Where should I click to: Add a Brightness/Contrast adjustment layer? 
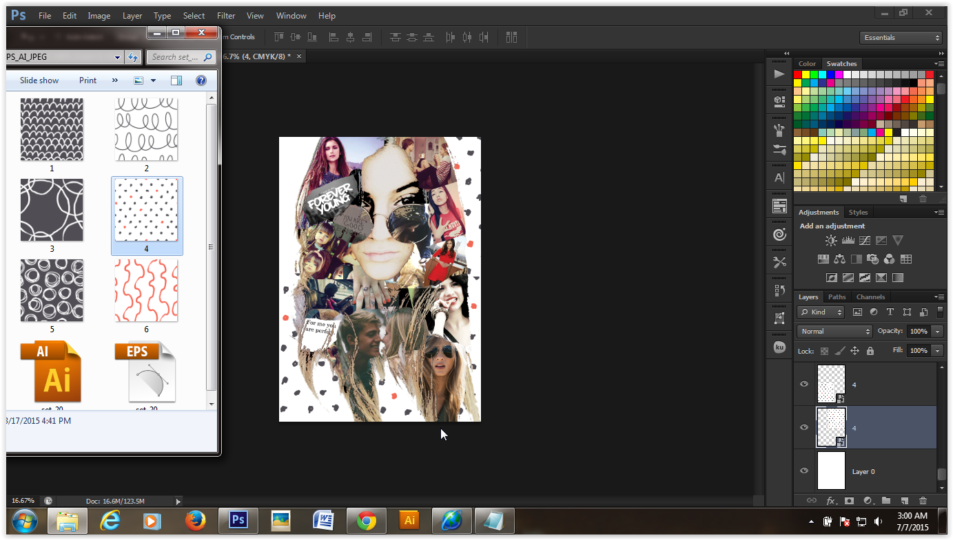(831, 240)
